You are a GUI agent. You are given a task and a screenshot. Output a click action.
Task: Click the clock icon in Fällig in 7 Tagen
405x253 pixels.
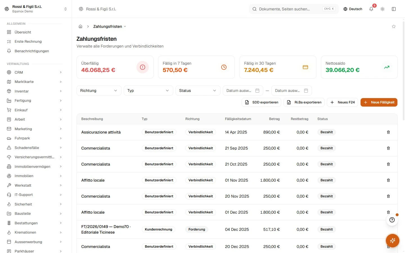[224, 67]
